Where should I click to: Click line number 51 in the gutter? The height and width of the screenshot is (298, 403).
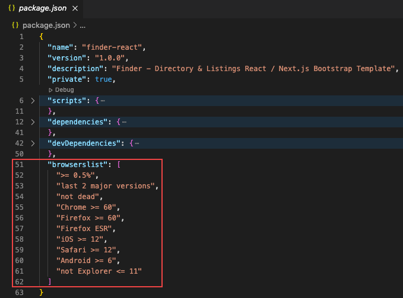pos(18,165)
